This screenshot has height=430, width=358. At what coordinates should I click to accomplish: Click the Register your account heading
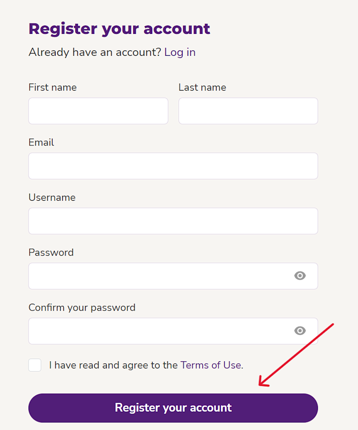tap(119, 29)
